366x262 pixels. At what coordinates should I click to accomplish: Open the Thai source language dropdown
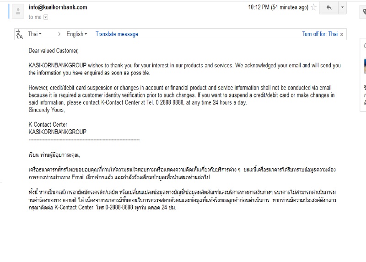click(35, 34)
